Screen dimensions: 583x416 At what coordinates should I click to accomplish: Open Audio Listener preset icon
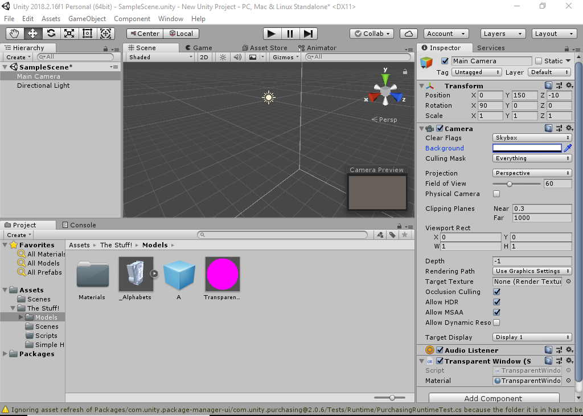(559, 350)
